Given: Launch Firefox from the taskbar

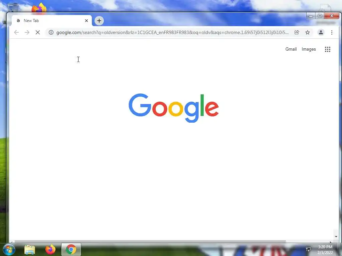Looking at the screenshot, I should (50, 249).
